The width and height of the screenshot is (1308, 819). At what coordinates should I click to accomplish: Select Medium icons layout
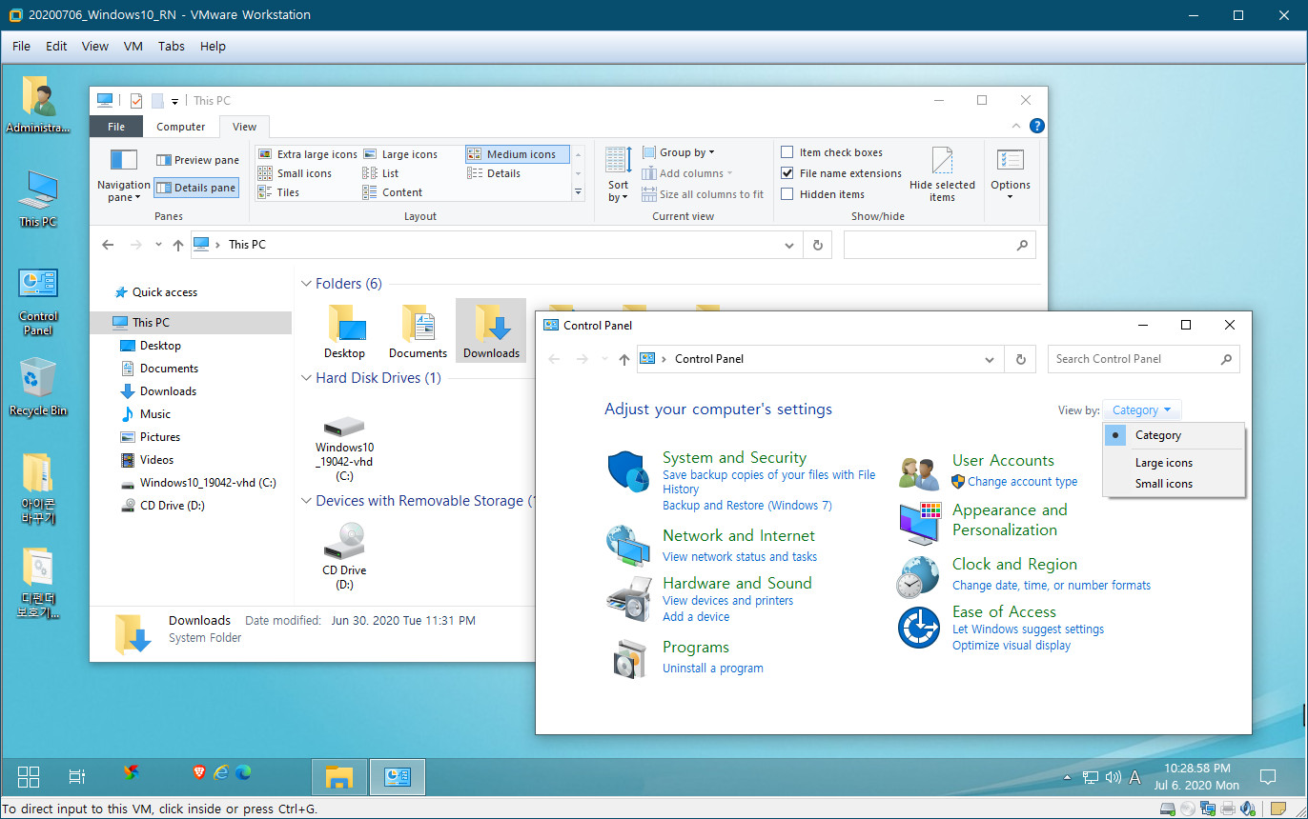point(518,154)
